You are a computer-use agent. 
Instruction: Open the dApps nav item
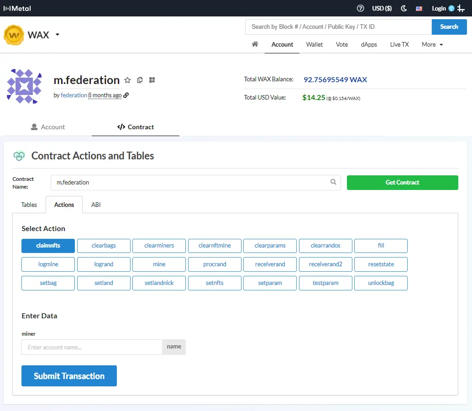tap(369, 45)
